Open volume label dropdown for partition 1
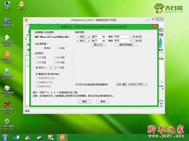 tap(123, 37)
